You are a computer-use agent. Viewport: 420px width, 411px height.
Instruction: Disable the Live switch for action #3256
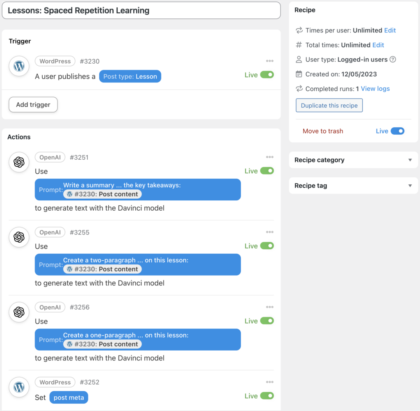pos(267,321)
